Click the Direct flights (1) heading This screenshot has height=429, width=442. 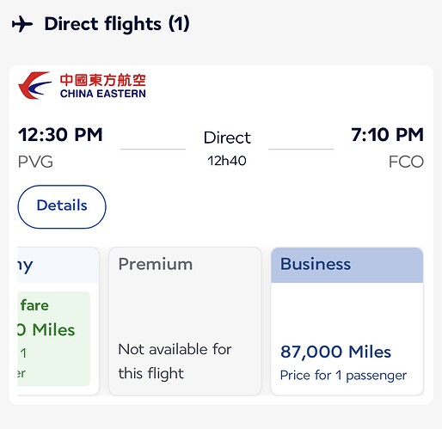point(117,24)
